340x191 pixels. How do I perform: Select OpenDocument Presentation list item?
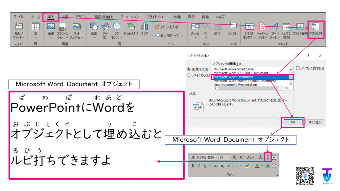point(235,85)
